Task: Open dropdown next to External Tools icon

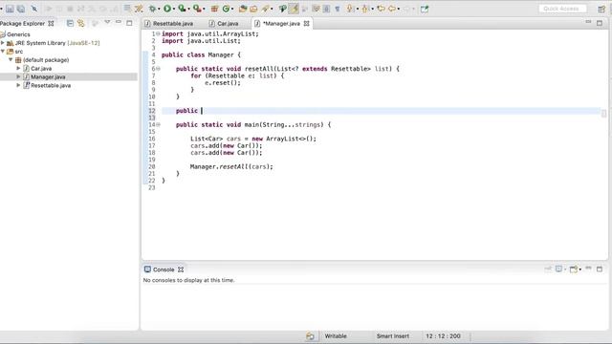Action: click(204, 9)
